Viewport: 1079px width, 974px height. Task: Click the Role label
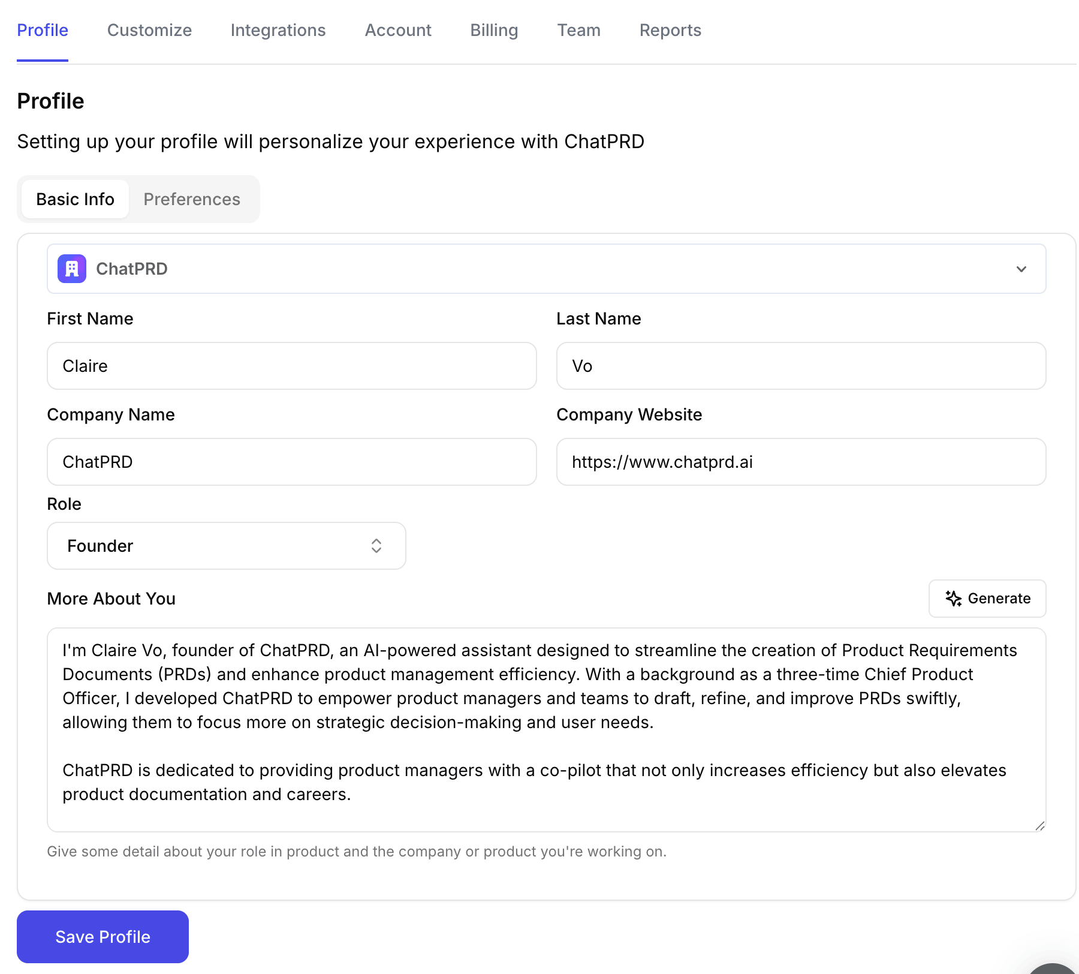pyautogui.click(x=64, y=504)
